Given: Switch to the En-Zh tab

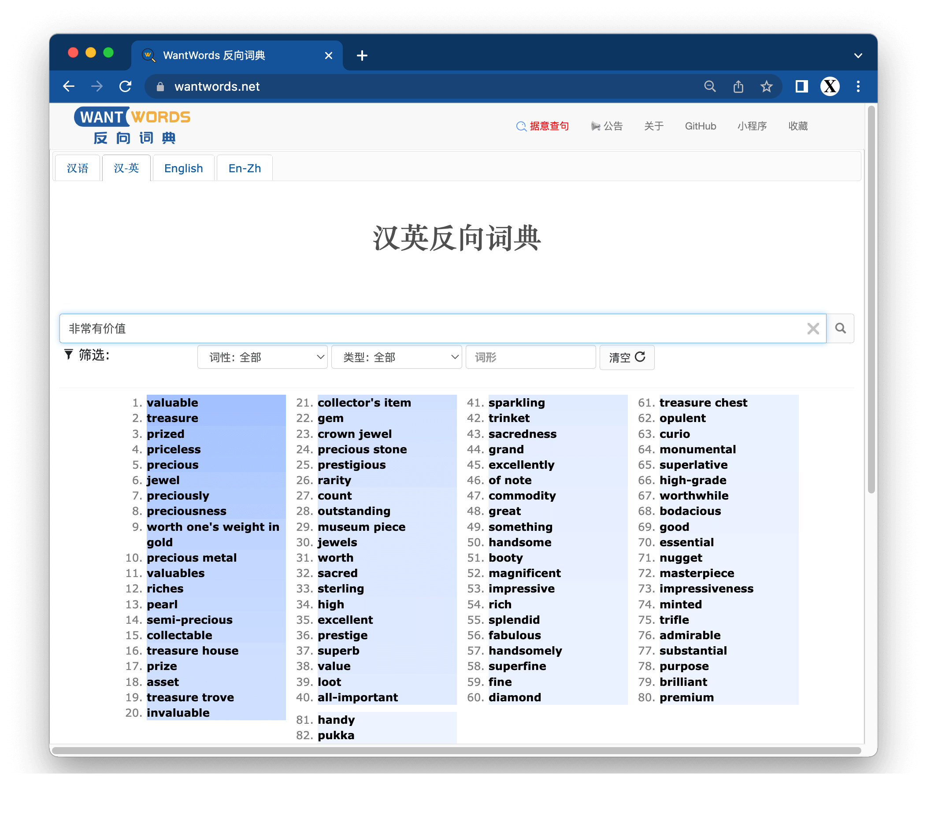Looking at the screenshot, I should [245, 168].
